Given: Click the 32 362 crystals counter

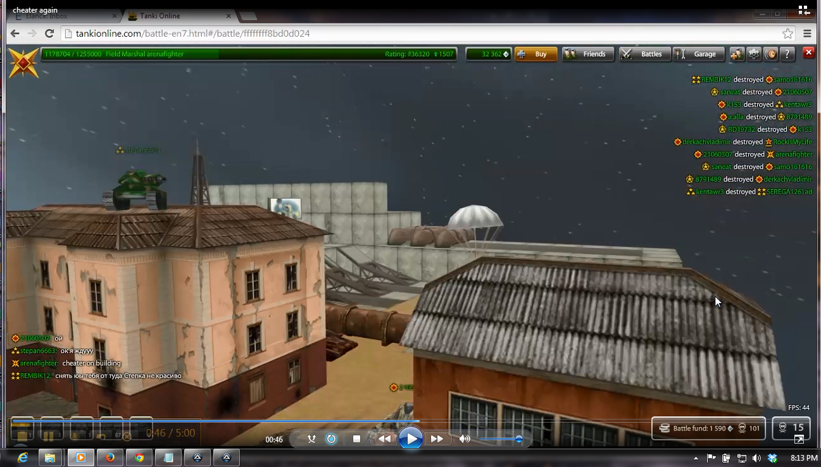Looking at the screenshot, I should click(488, 54).
